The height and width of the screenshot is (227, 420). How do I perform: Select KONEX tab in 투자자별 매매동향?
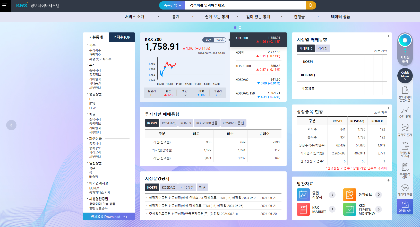tap(186, 123)
